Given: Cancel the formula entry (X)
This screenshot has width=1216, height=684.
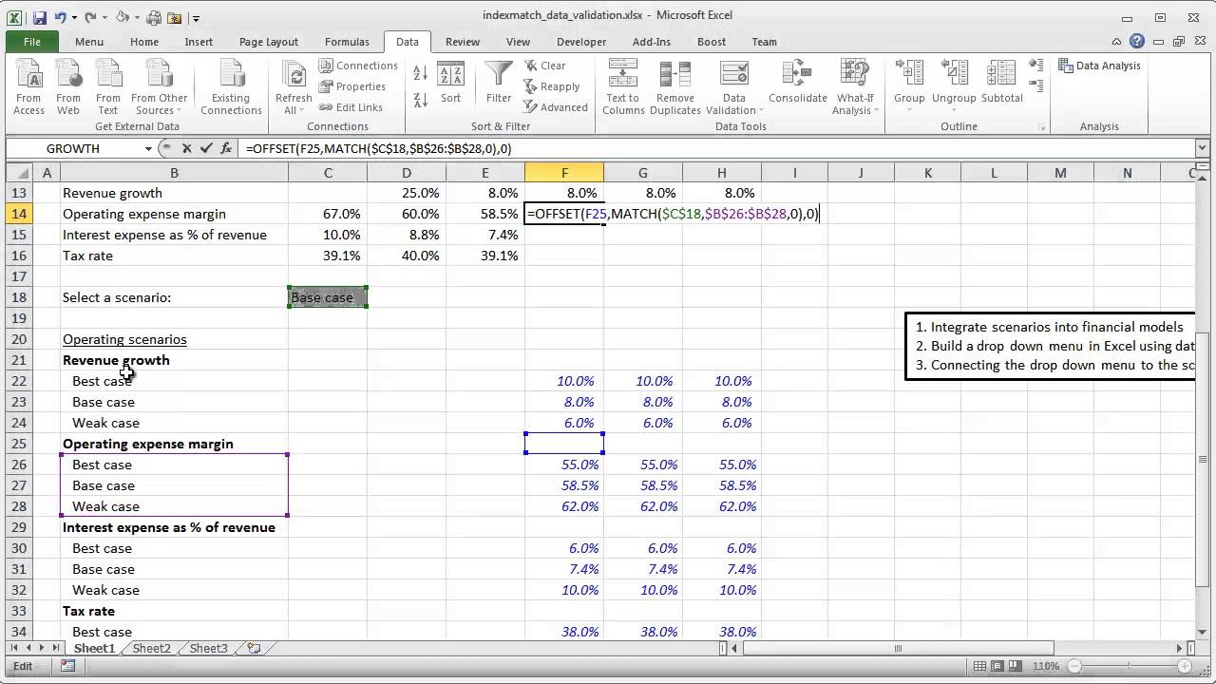Looking at the screenshot, I should click(x=186, y=148).
